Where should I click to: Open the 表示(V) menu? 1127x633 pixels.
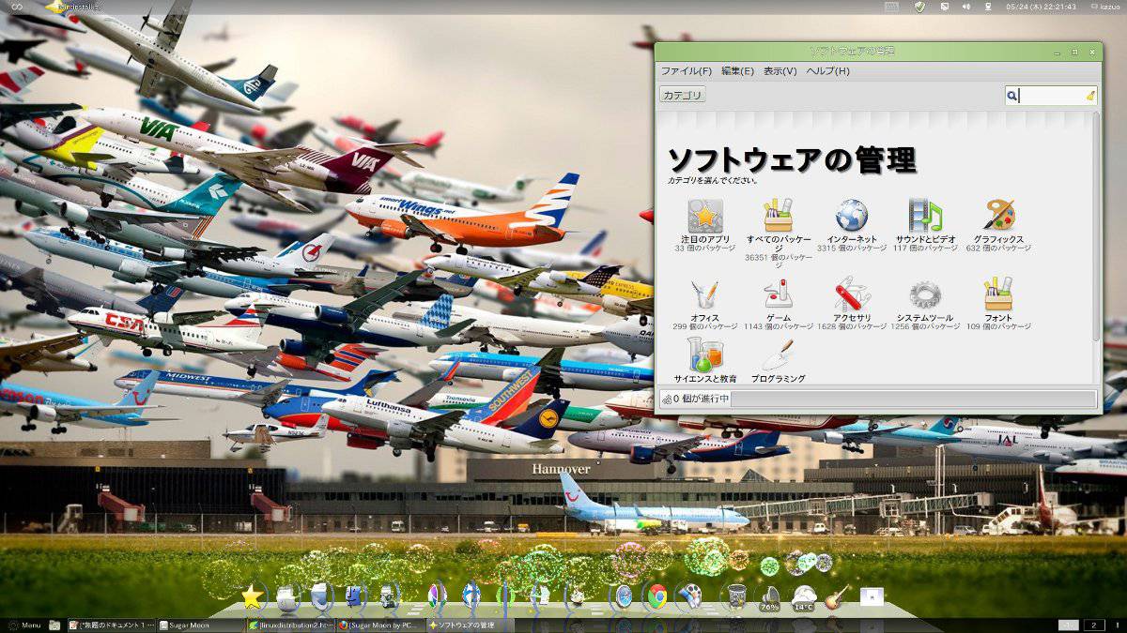(x=780, y=71)
